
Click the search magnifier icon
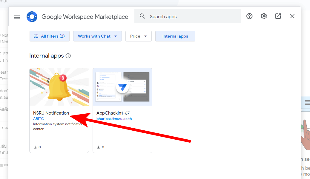142,16
